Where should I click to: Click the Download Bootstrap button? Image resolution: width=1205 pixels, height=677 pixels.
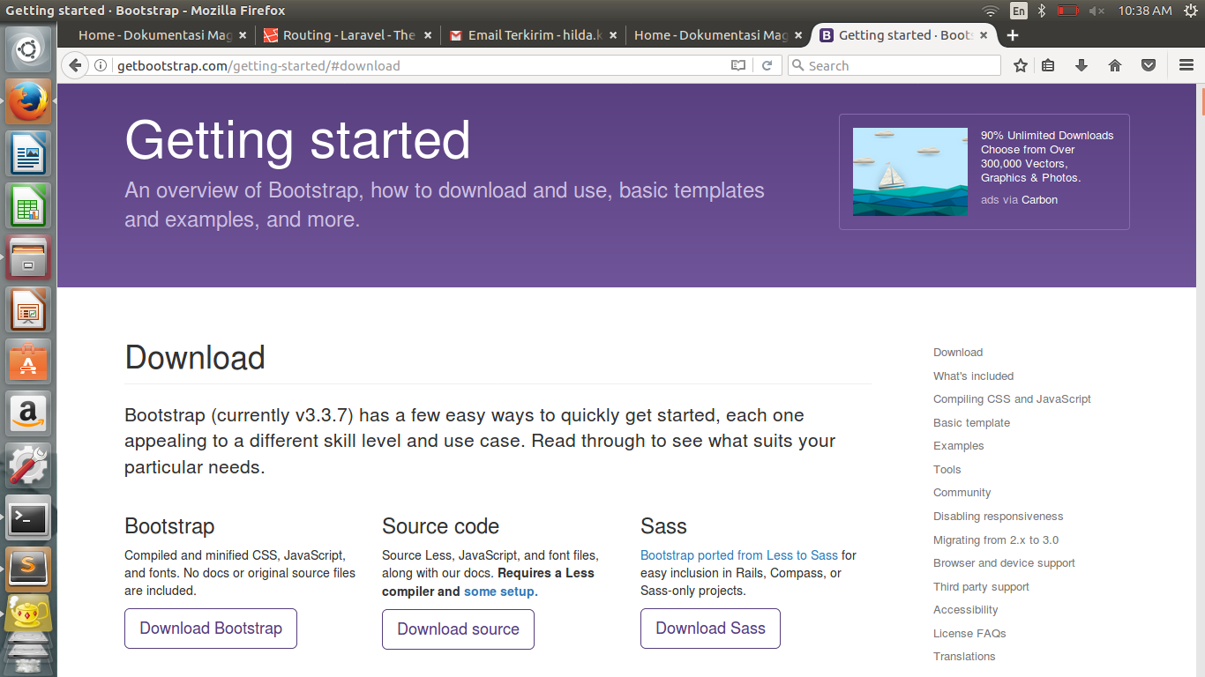coord(211,629)
